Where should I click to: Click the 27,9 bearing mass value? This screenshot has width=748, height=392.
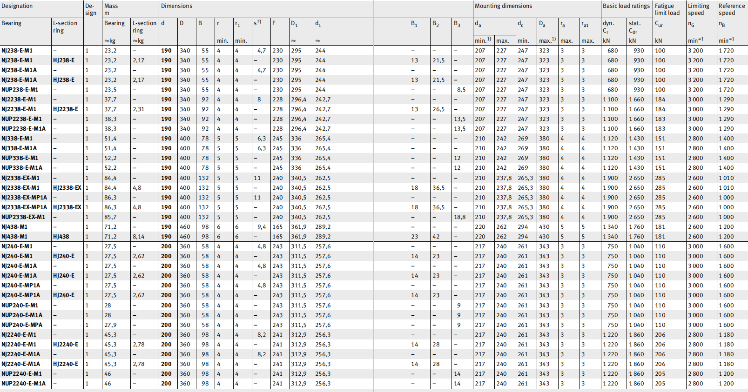(x=110, y=325)
